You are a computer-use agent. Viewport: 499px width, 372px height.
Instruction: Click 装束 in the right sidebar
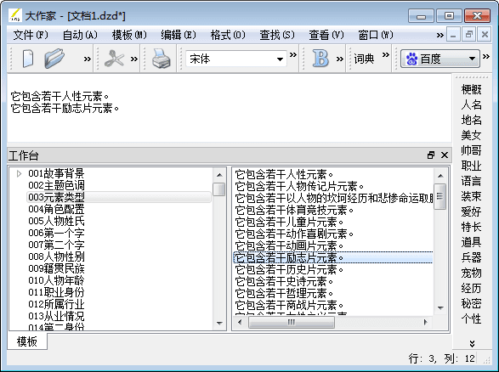coord(471,196)
